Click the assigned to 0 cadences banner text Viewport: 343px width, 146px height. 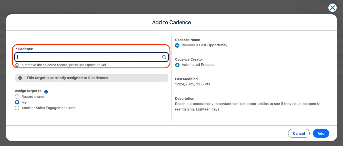click(67, 78)
